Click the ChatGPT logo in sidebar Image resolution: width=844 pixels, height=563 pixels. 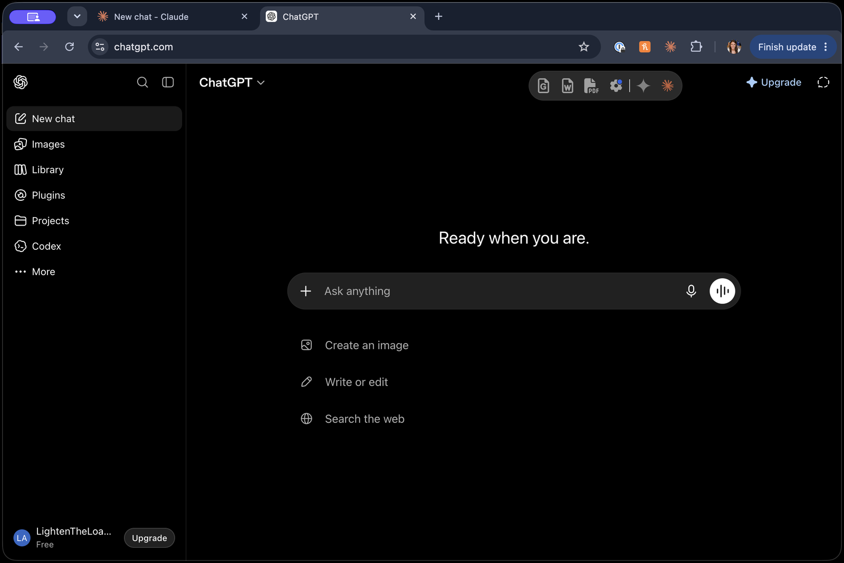coord(21,82)
